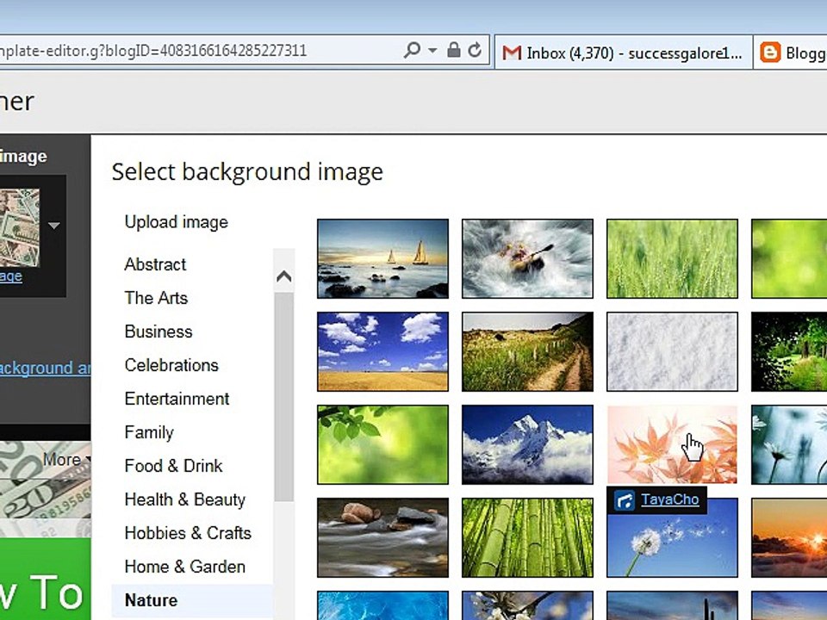The image size is (827, 620).
Task: Choose the Abstract category
Action: (156, 264)
